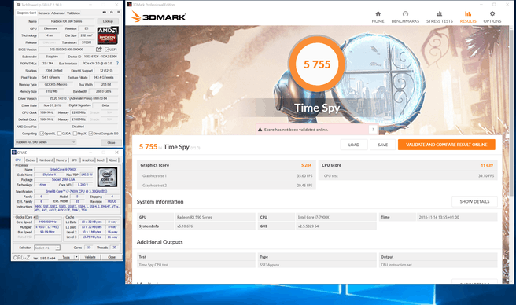
Task: Open the Radeon RX 590 Series GPU dropdown
Action: pos(46,142)
